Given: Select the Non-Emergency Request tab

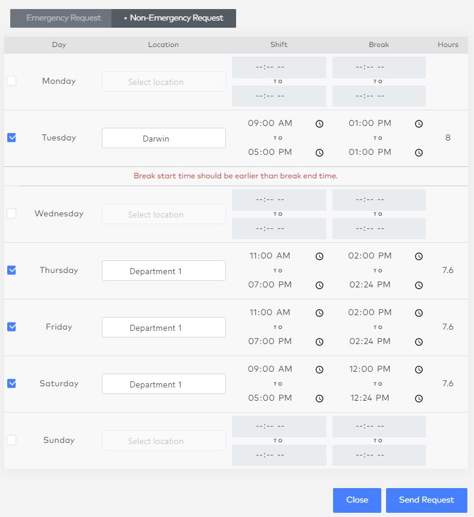Looking at the screenshot, I should click(173, 18).
